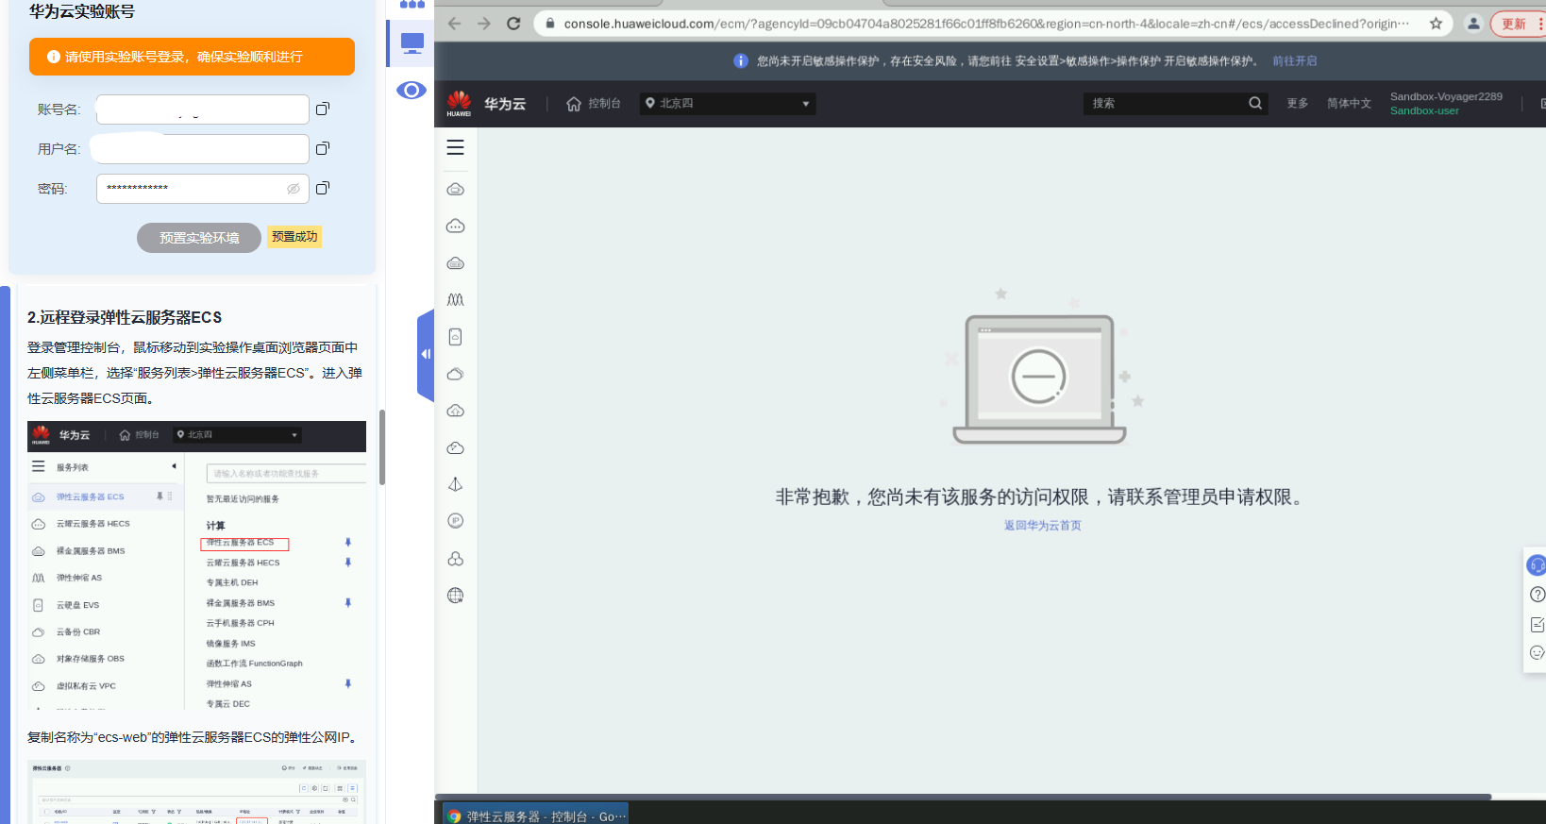The height and width of the screenshot is (824, 1546).
Task: Open the HECS cloud icon with dots
Action: tap(455, 226)
